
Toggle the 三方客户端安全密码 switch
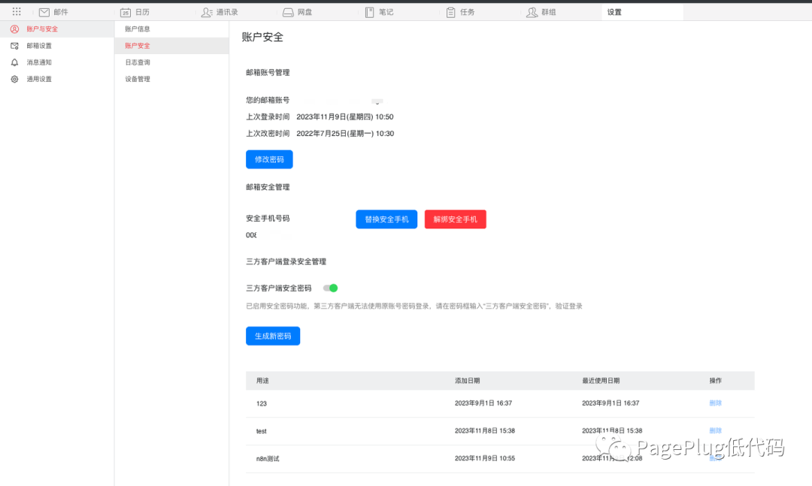coord(330,288)
